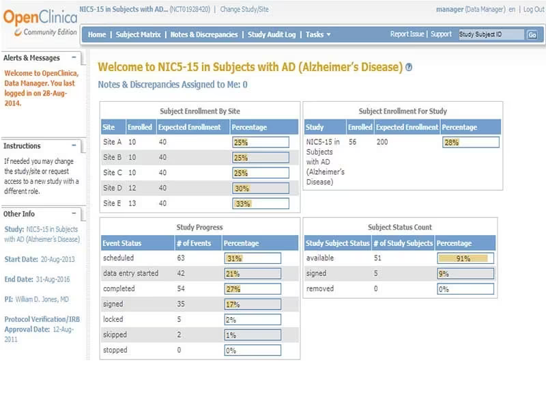This screenshot has height=410, width=546.
Task: Go to Home in navigation bar
Action: (97, 35)
